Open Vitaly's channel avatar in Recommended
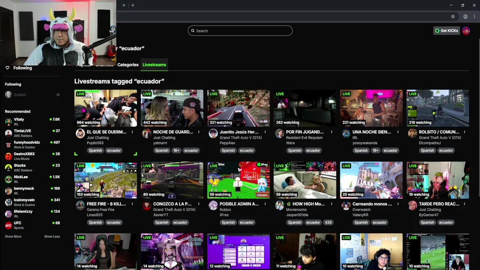 point(8,121)
